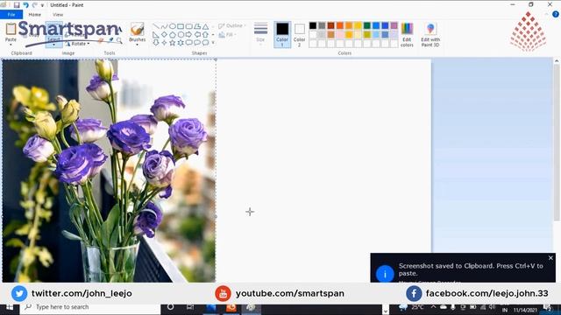561x315 pixels.
Task: Switch to the View ribbon tab
Action: pos(58,15)
